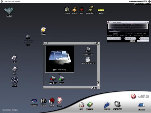The image size is (151, 113).
Task: Open the DOpus icon
Action: point(43,30)
